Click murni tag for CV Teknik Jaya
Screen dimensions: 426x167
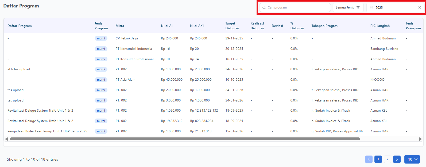point(101,38)
